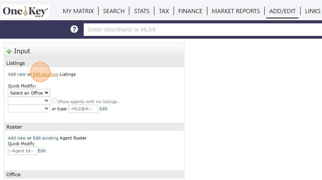Open the empty dropdown left of 'or type'
This screenshot has height=180, width=322.
click(29, 109)
